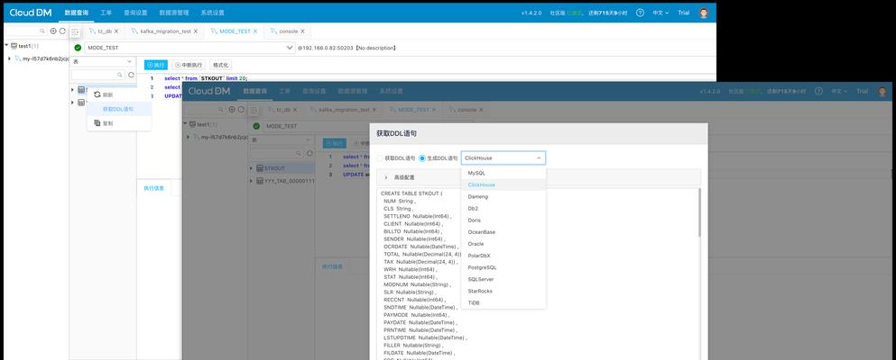
Task: Choose Doris from the database type list
Action: coord(503,220)
